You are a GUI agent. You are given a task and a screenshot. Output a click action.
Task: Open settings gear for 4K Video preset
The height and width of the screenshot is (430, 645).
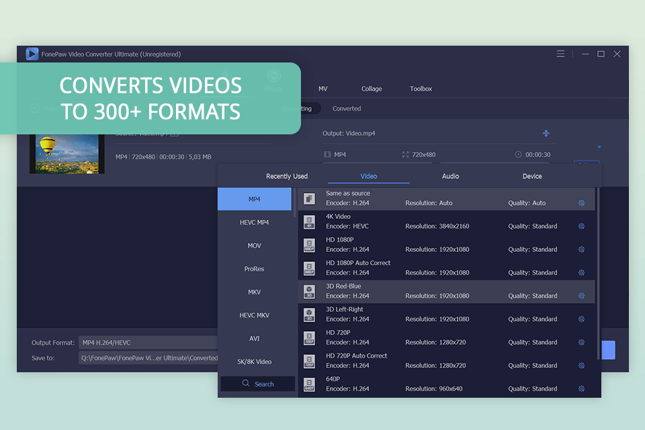click(581, 226)
